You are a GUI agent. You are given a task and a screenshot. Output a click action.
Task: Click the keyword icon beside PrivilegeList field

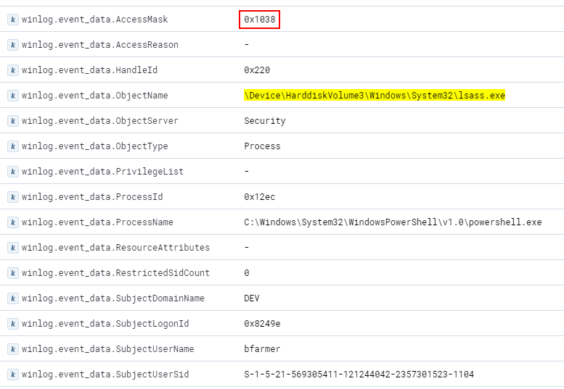(12, 172)
